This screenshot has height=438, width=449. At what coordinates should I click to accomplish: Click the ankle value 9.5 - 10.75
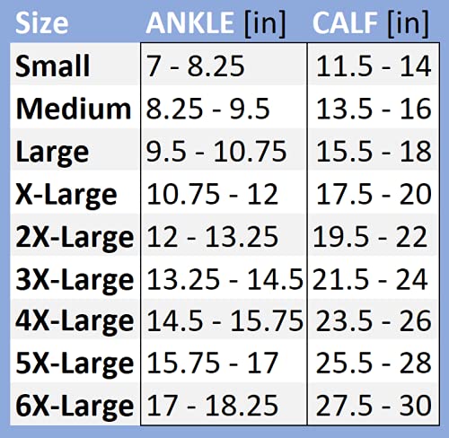(x=216, y=152)
